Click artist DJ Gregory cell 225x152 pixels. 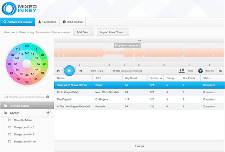point(102,99)
